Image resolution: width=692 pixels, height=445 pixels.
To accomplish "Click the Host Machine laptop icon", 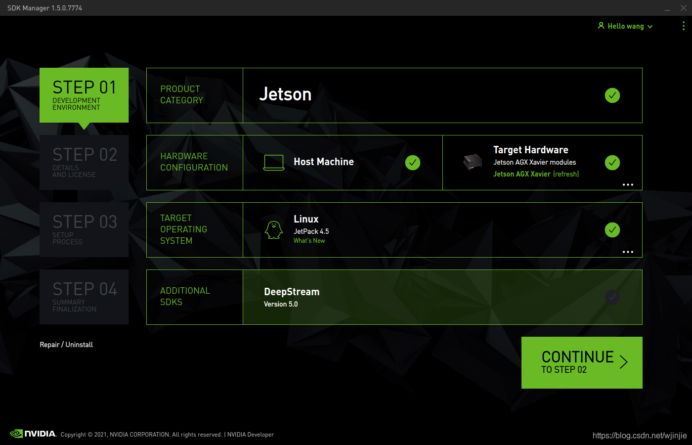I will [274, 163].
